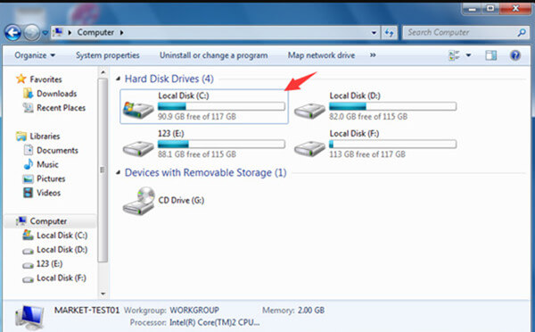Image resolution: width=535 pixels, height=332 pixels.
Task: Click the Local Disk (C:) usage bar
Action: tap(221, 106)
